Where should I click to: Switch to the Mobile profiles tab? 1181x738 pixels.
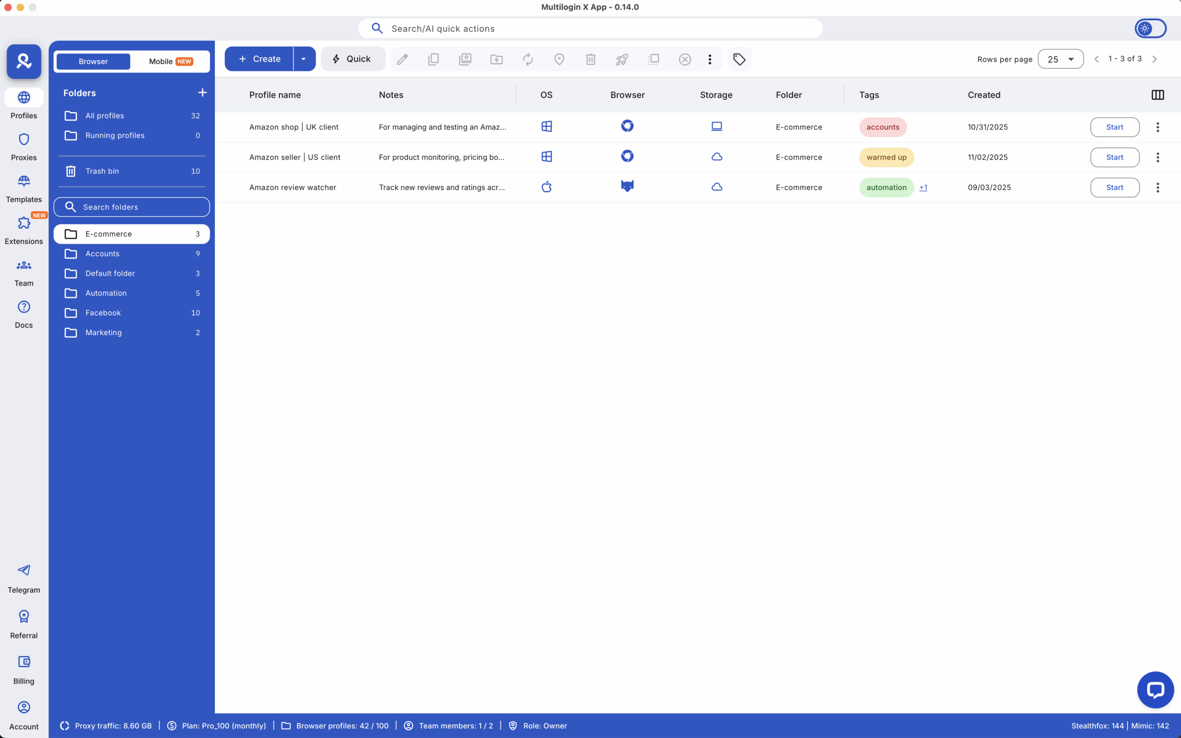(x=170, y=61)
